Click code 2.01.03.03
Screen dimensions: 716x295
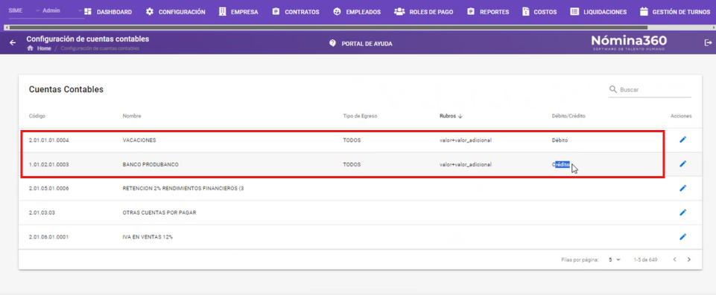click(x=41, y=212)
